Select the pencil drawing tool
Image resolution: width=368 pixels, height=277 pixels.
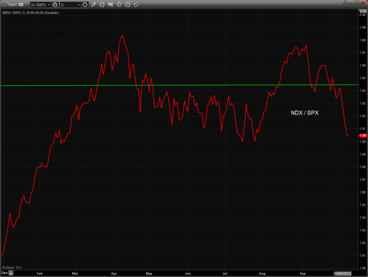click(94, 5)
